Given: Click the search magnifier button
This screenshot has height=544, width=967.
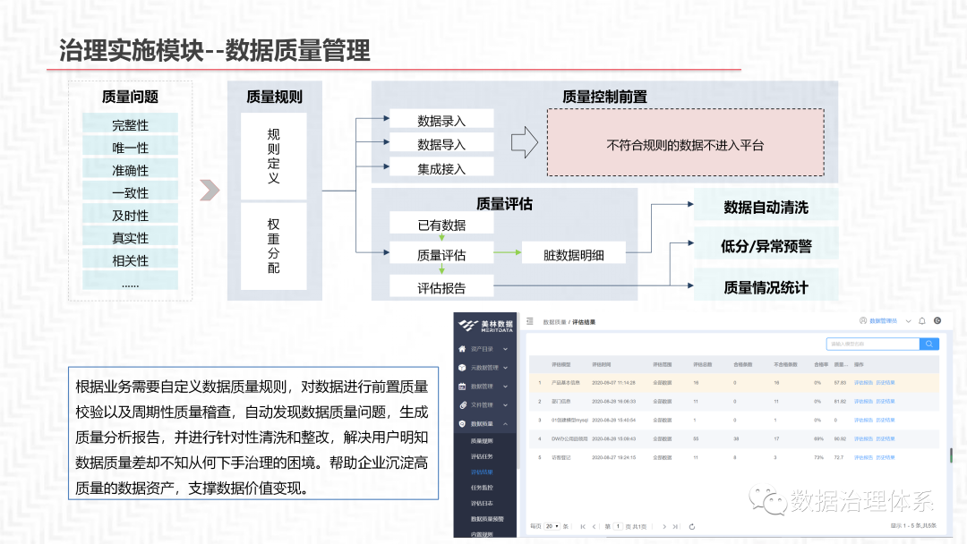Looking at the screenshot, I should [x=928, y=344].
